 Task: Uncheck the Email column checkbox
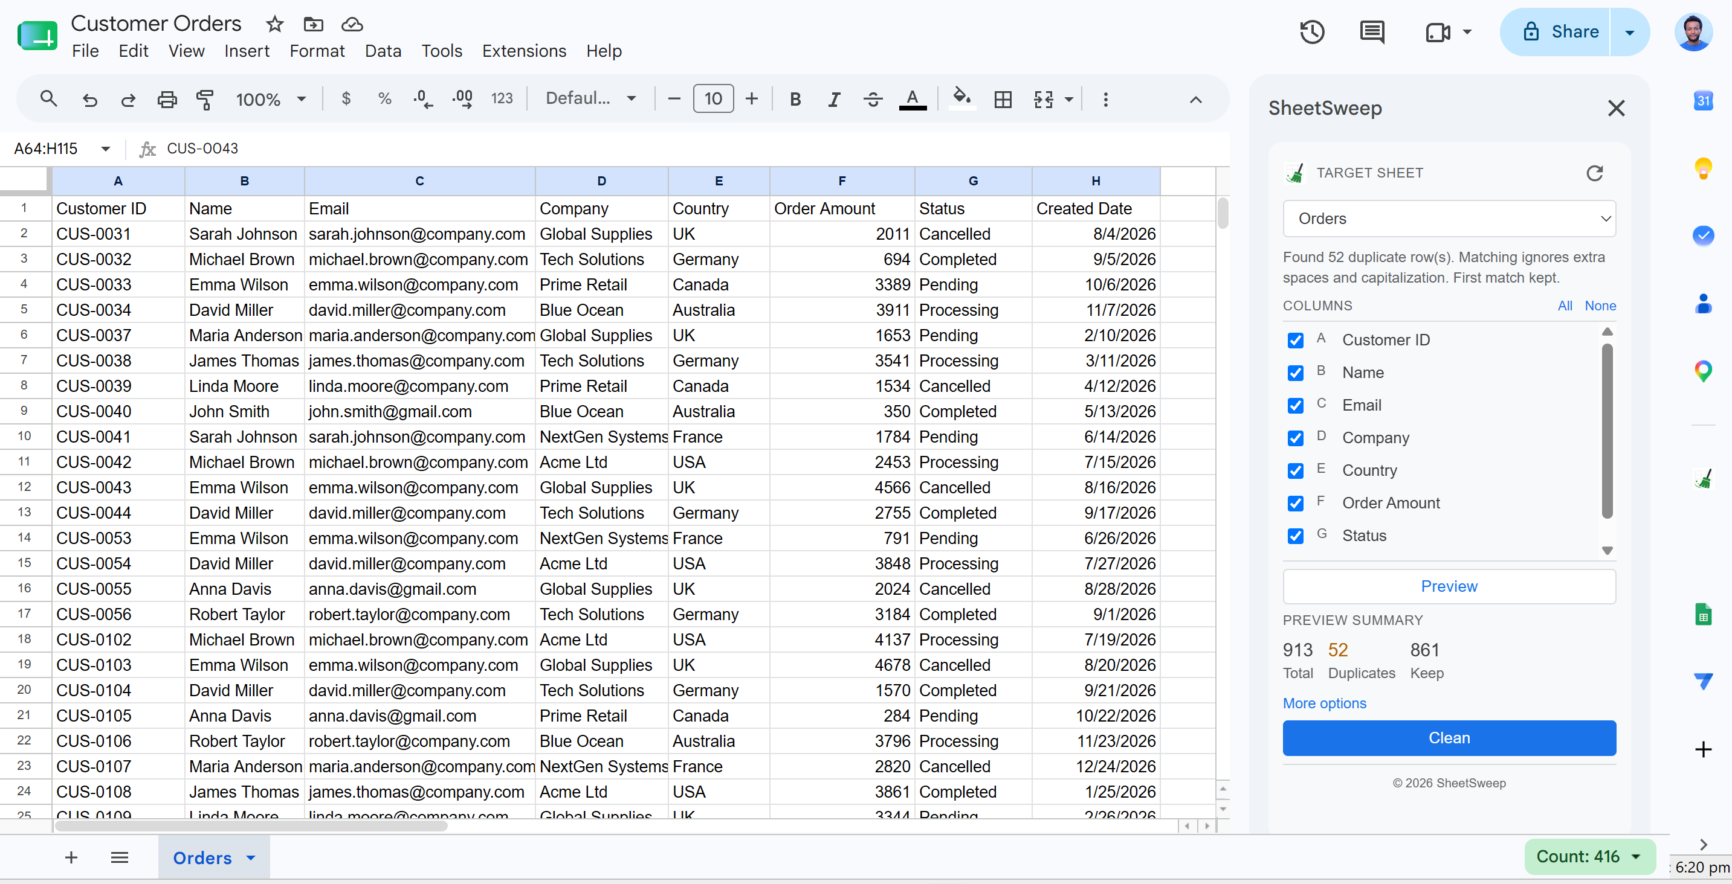coord(1295,405)
